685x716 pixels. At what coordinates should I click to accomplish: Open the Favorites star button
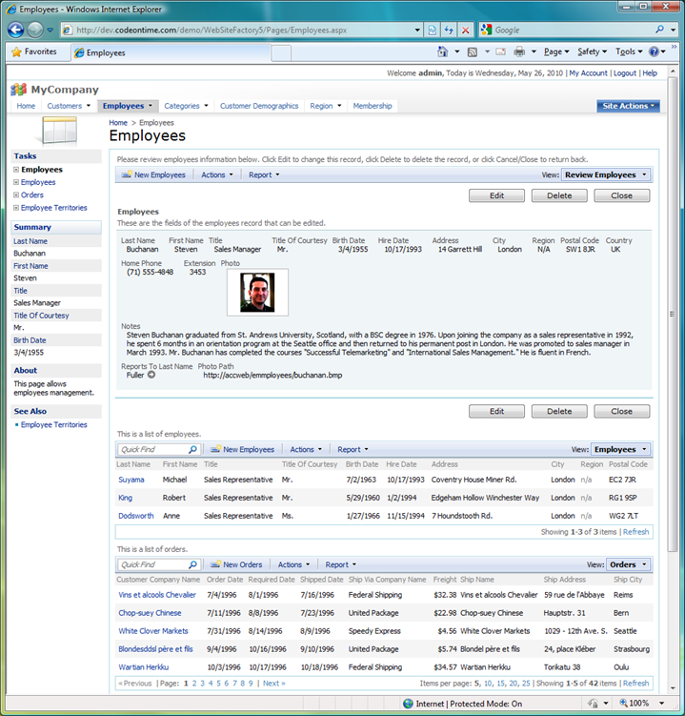click(x=33, y=52)
